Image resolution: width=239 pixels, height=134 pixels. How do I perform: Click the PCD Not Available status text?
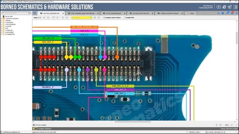[41, 125]
